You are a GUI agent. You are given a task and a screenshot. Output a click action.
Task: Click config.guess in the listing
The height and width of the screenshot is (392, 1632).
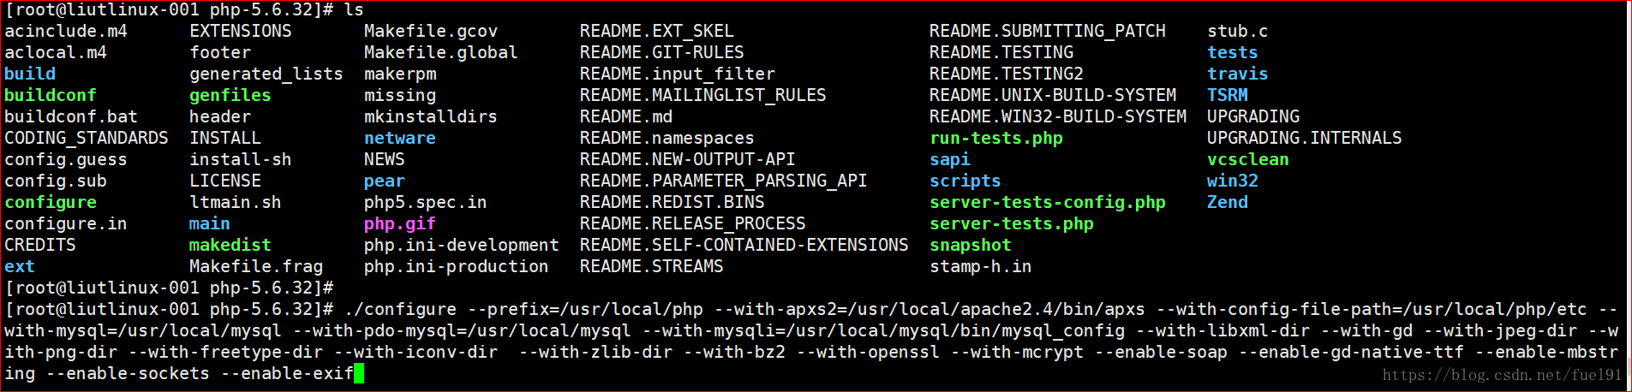(66, 160)
